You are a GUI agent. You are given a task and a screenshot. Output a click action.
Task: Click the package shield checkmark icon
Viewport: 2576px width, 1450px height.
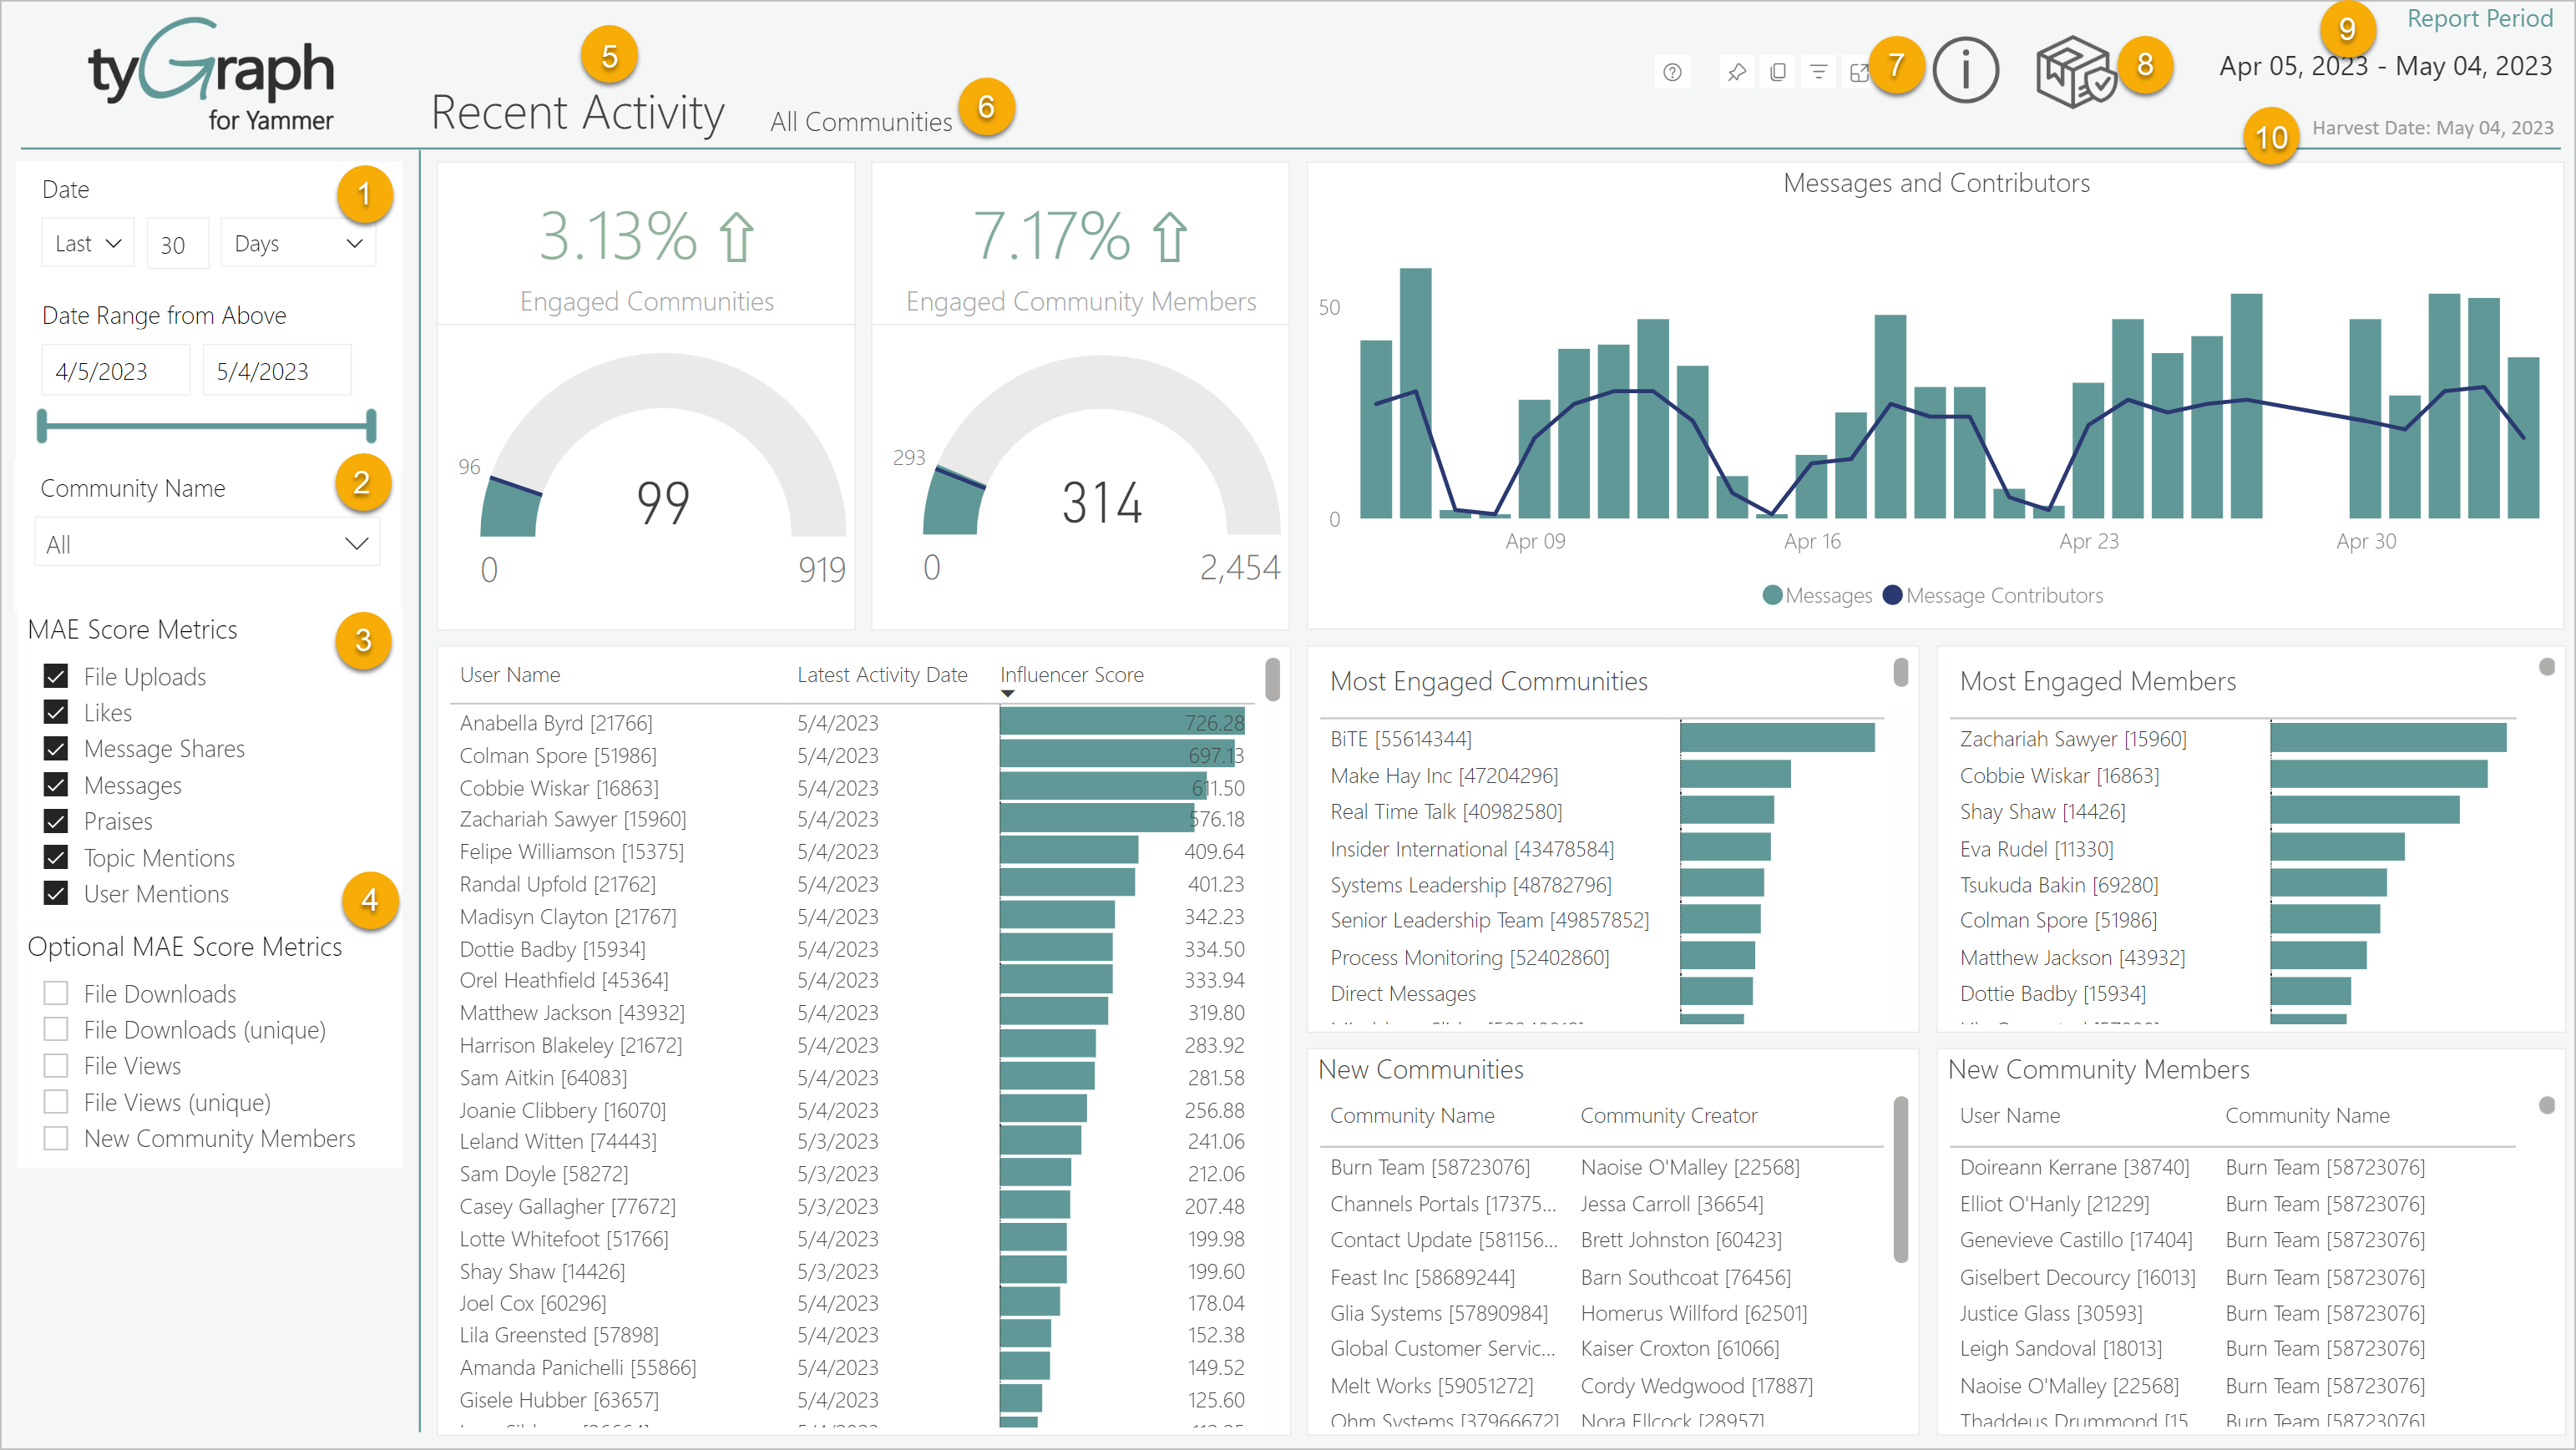(2075, 71)
